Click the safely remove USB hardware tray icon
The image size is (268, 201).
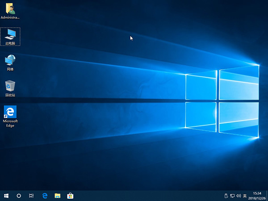click(226, 196)
